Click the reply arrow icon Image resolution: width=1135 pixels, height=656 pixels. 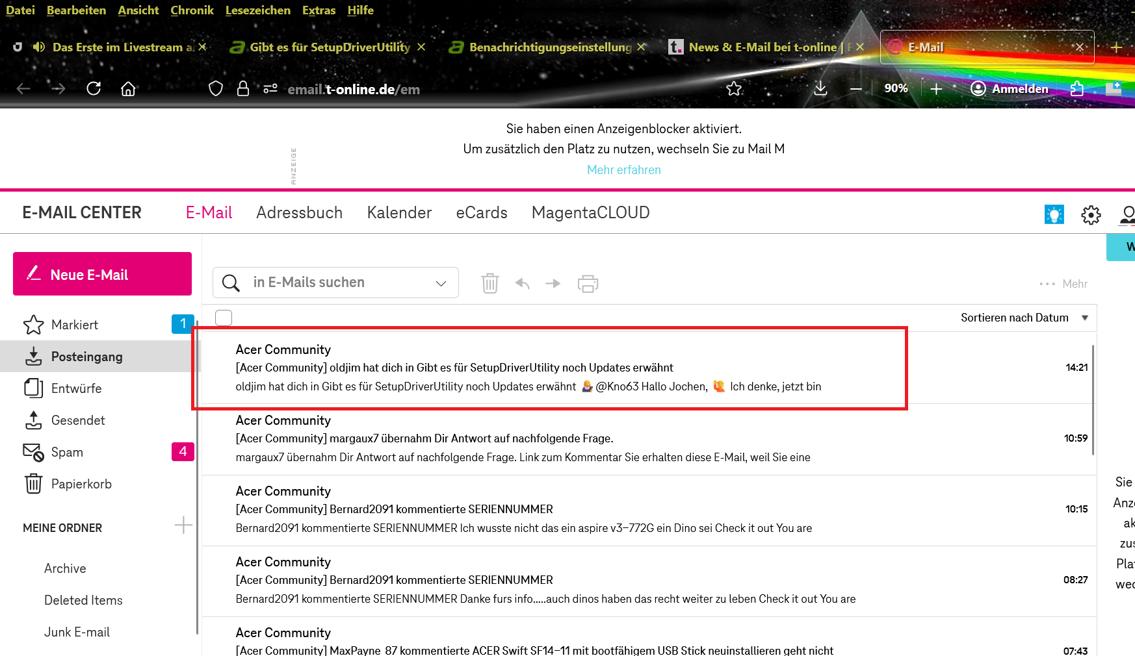tap(523, 283)
